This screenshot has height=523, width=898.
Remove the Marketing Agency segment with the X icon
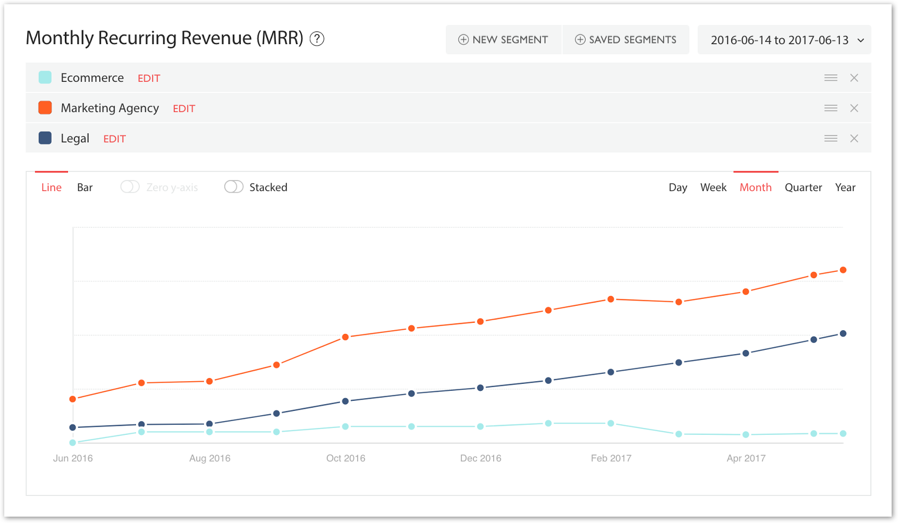(854, 108)
